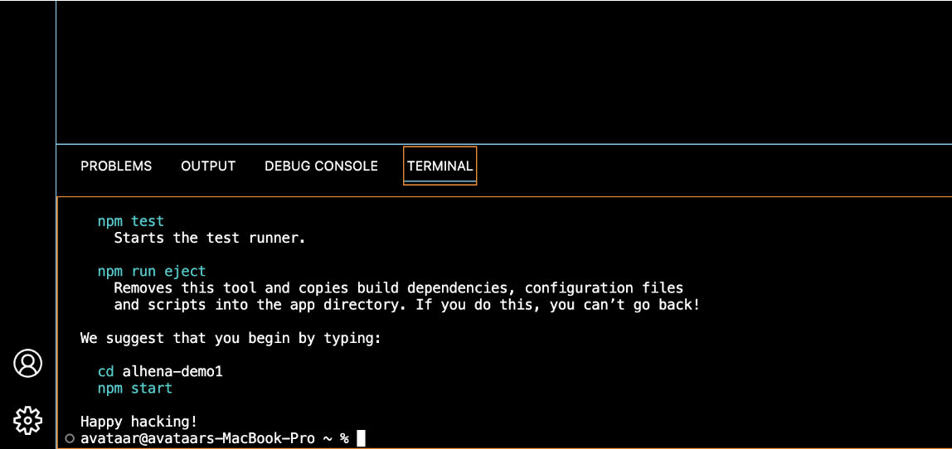Select the DEBUG CONSOLE tab

(321, 166)
